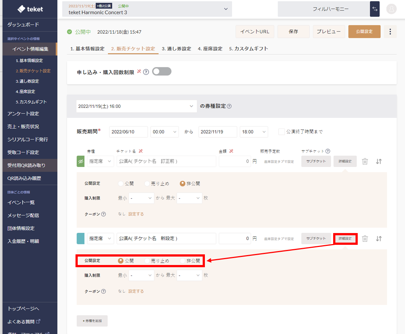The height and width of the screenshot is (334, 405).
Task: Toggle hidden-eye visibility icon of 訂正前 ticket
Action: pyautogui.click(x=81, y=161)
